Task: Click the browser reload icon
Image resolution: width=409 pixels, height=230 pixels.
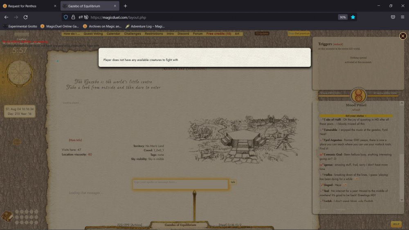Action: [x=25, y=17]
